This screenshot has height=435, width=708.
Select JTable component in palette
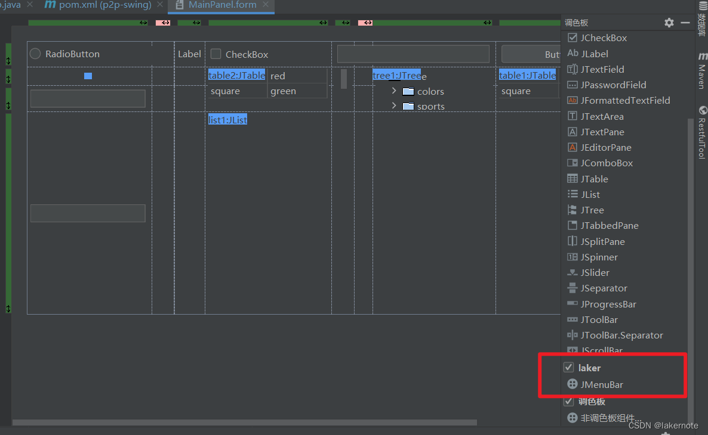pos(594,179)
